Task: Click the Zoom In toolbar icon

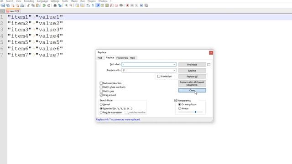Action: click(x=66, y=5)
